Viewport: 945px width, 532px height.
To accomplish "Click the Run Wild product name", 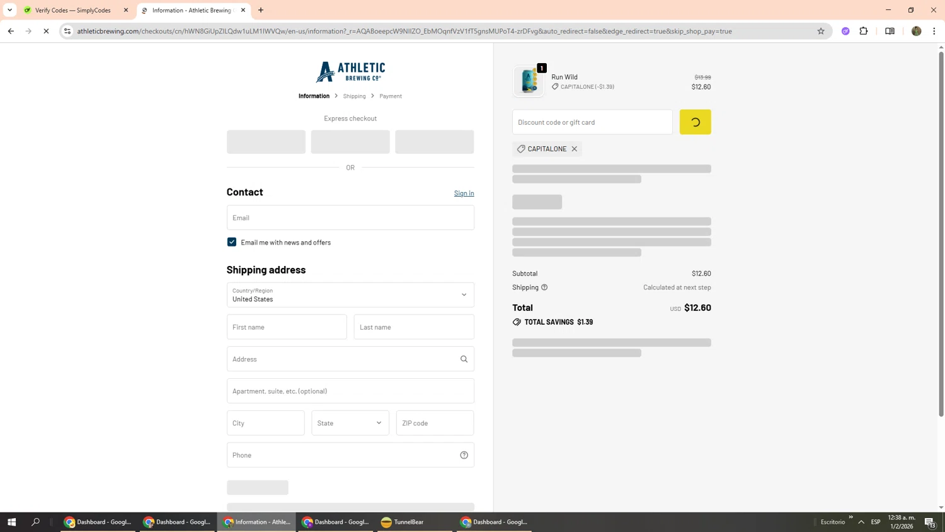I will pyautogui.click(x=564, y=77).
